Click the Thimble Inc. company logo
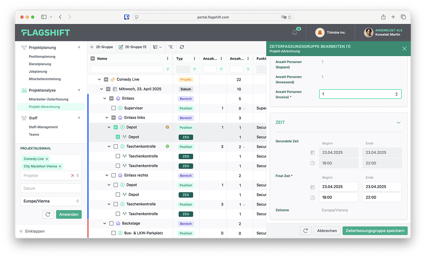Image resolution: width=426 pixels, height=258 pixels. (319, 33)
